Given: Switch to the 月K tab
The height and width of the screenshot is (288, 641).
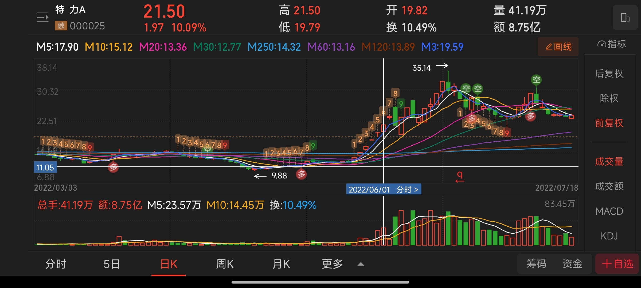Looking at the screenshot, I should (x=281, y=264).
